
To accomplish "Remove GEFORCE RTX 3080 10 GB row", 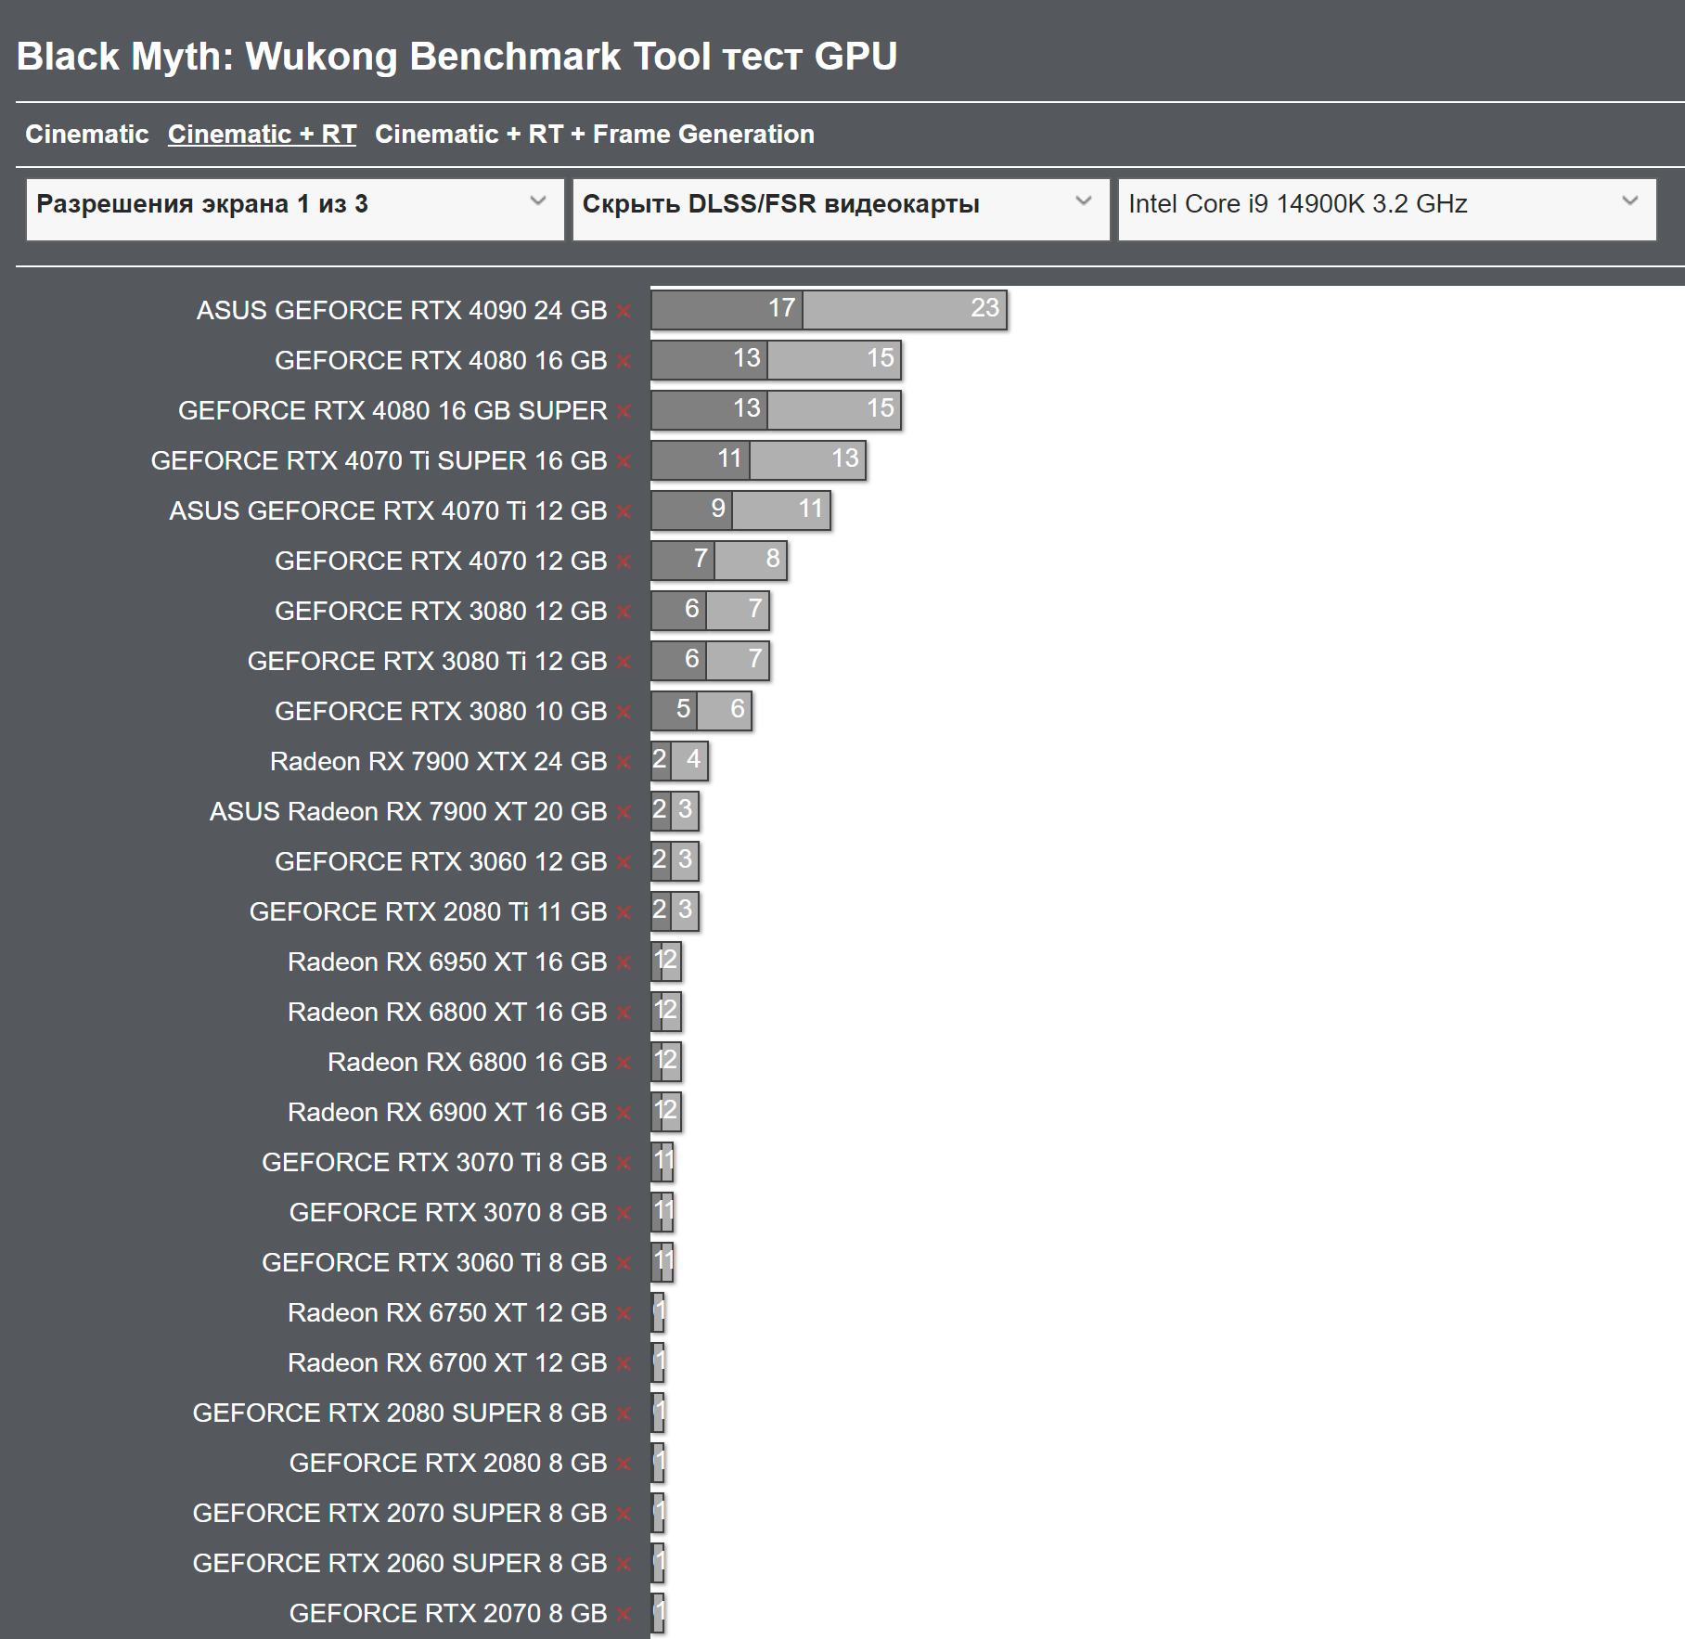I will (x=624, y=712).
